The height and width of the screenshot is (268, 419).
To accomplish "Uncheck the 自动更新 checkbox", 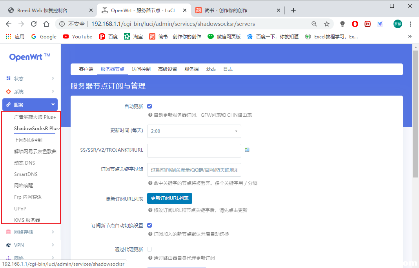I will pos(149,105).
